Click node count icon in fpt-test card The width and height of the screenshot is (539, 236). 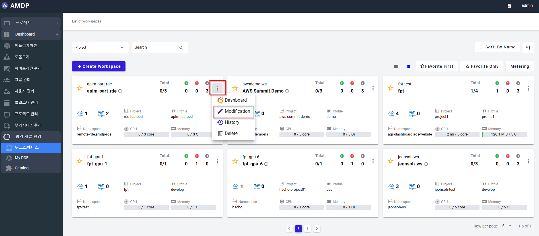point(391,114)
